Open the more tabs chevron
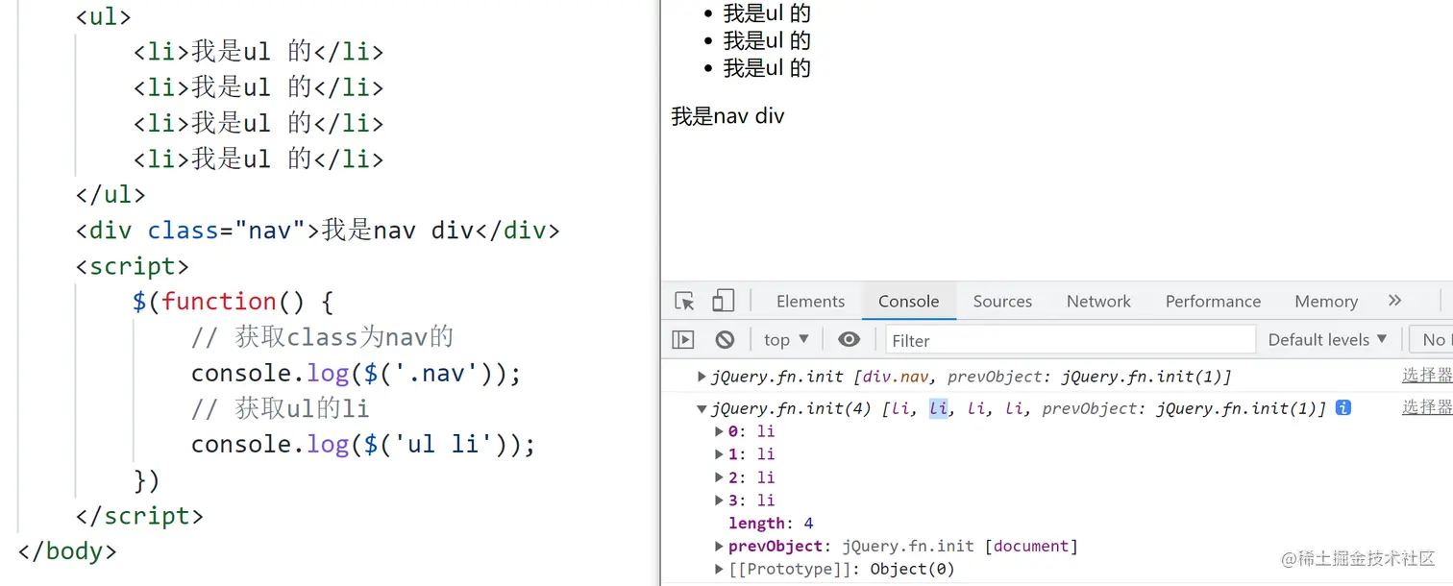The width and height of the screenshot is (1453, 586). tap(1394, 301)
